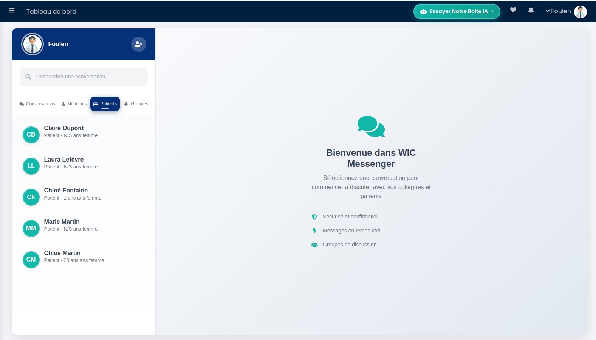This screenshot has height=340, width=596.
Task: Focus the Rechercher une conversation field
Action: pyautogui.click(x=84, y=77)
